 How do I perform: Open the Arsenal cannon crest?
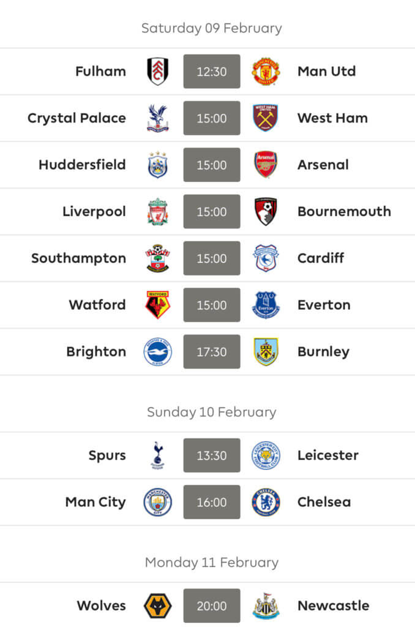pos(266,164)
